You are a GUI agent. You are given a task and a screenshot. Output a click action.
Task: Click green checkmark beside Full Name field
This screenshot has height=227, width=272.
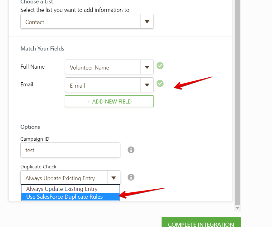click(160, 66)
